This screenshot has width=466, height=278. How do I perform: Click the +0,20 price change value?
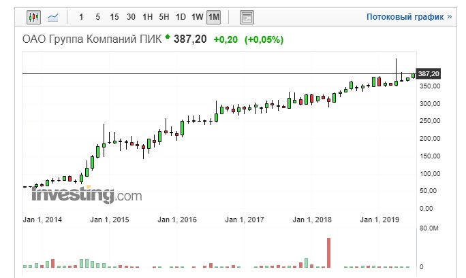coord(226,39)
